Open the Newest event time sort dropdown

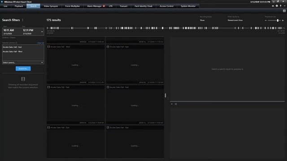pos(235,20)
